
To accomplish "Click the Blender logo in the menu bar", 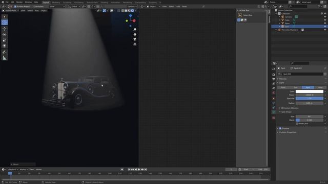I will pyautogui.click(x=3, y=2).
